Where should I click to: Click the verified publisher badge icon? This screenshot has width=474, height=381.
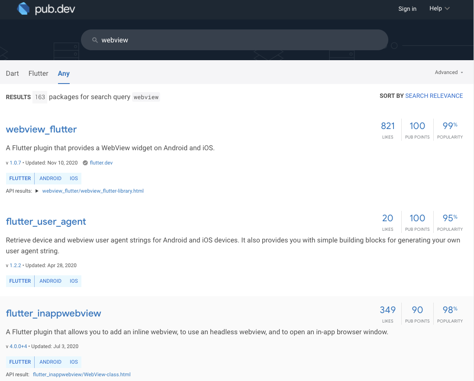pyautogui.click(x=85, y=163)
